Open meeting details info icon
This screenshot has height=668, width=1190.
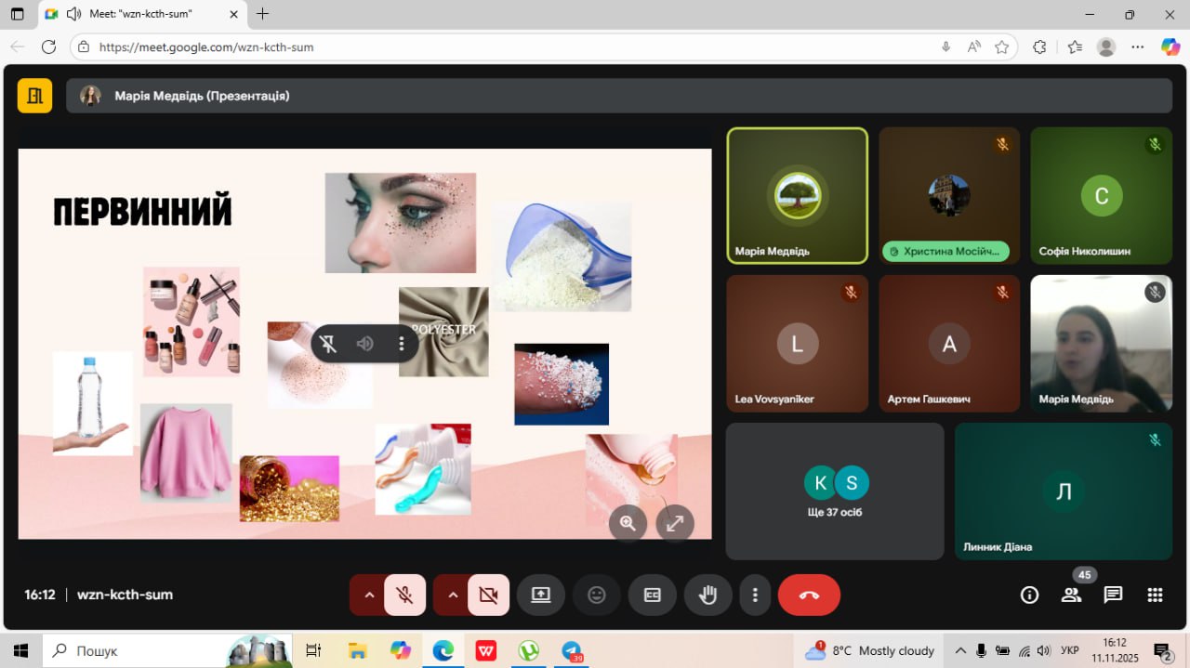pyautogui.click(x=1029, y=596)
